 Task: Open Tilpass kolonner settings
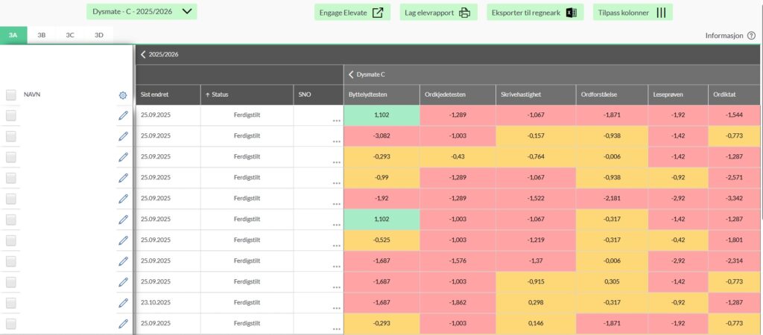point(633,13)
